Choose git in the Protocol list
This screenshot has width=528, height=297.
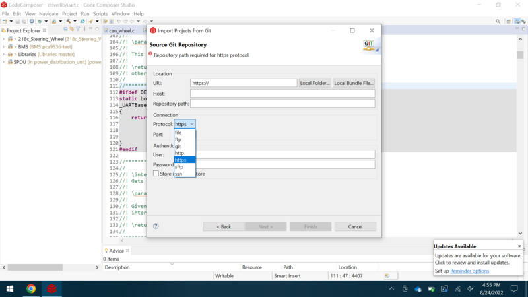(x=185, y=146)
